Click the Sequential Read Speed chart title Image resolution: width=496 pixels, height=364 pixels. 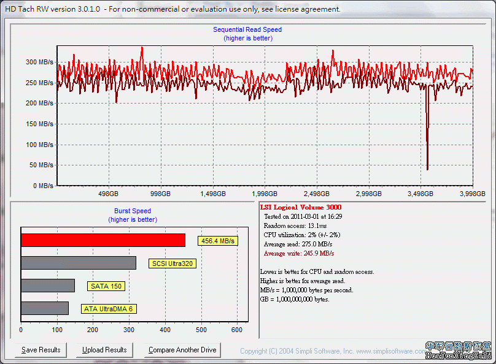tap(247, 29)
